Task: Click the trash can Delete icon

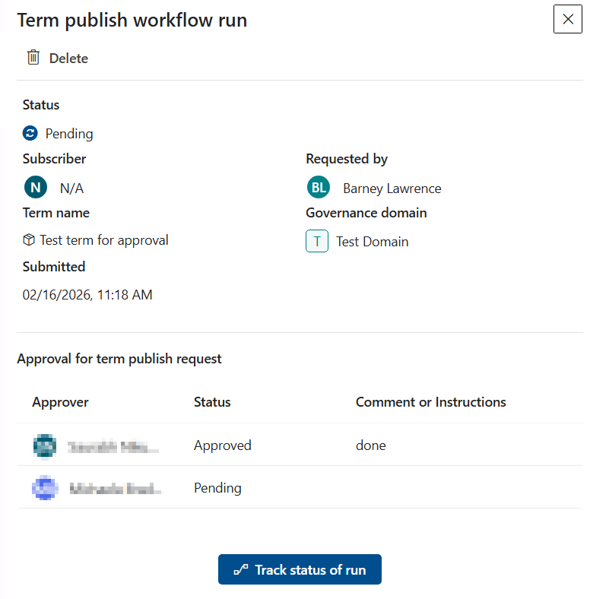Action: (x=33, y=58)
